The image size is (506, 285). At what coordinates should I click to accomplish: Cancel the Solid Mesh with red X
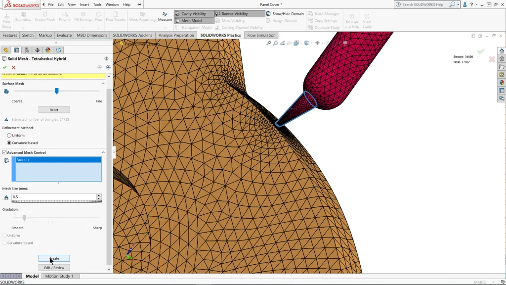click(13, 67)
